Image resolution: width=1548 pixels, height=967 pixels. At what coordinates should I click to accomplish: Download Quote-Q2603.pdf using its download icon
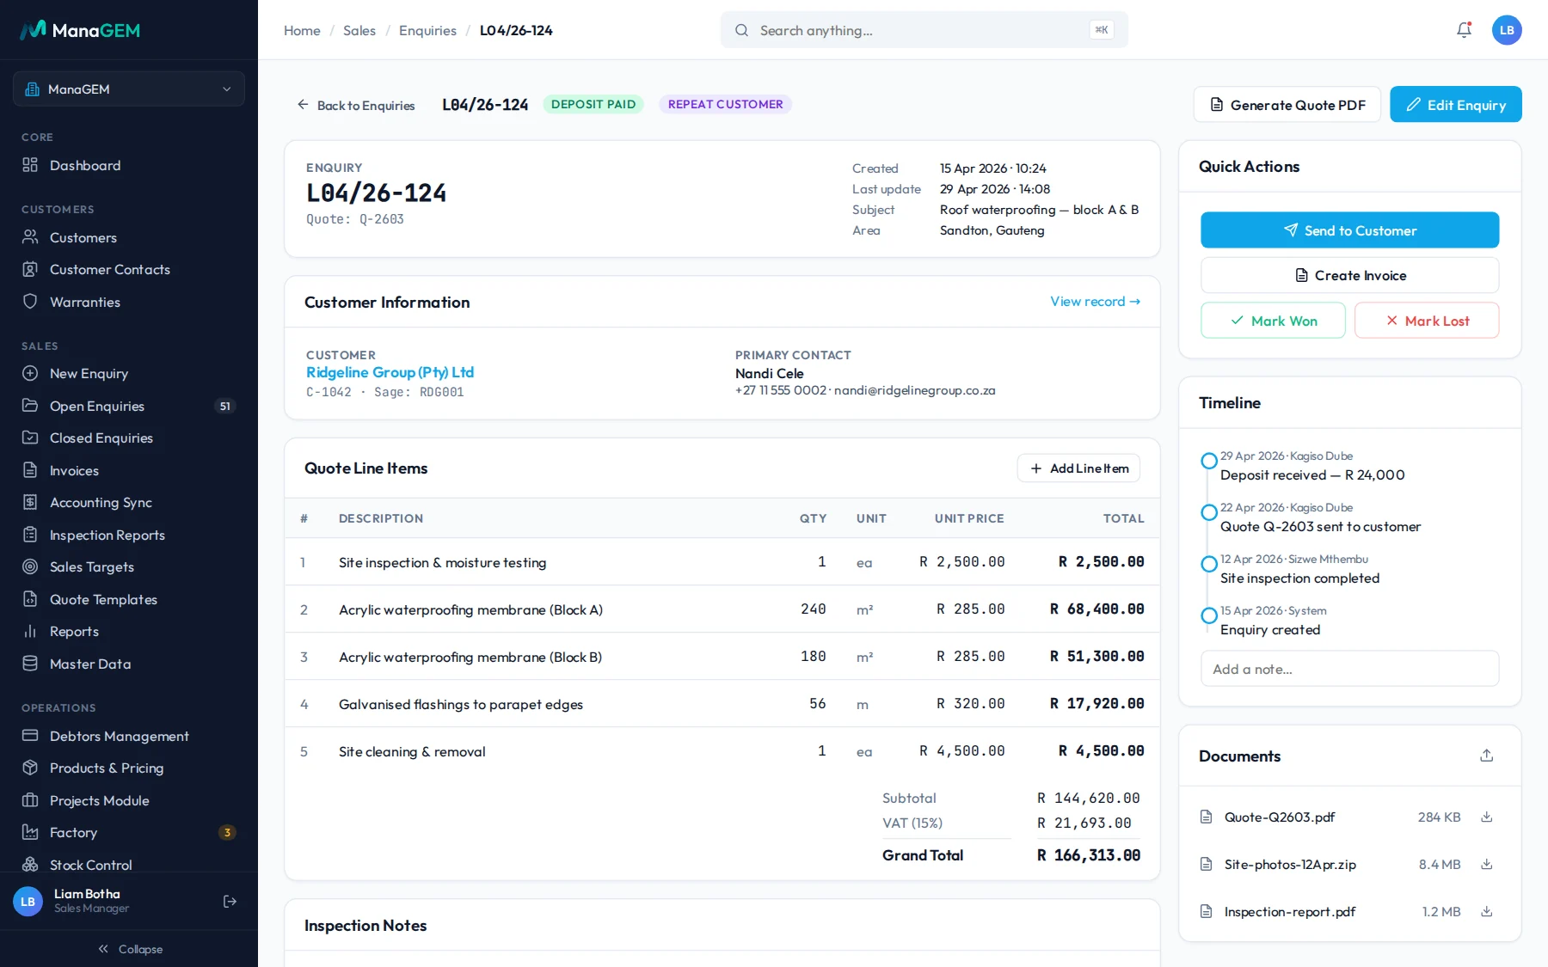point(1487,817)
